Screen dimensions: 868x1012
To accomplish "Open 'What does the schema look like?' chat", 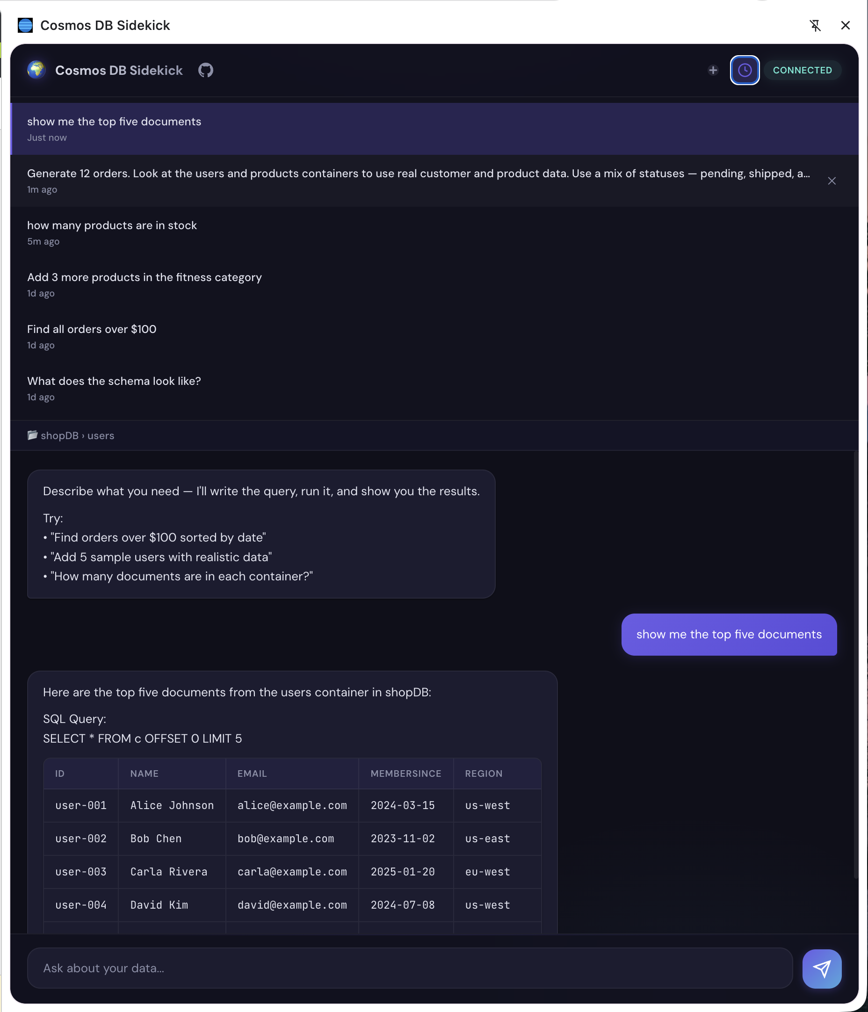I will coord(114,388).
